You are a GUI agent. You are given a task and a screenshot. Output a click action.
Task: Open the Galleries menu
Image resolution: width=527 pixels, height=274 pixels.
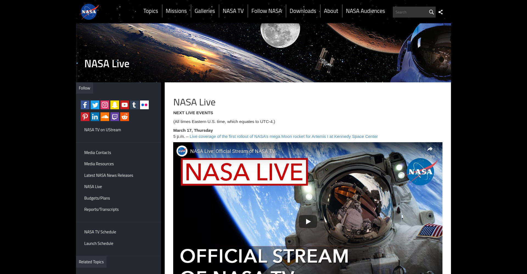click(x=205, y=11)
